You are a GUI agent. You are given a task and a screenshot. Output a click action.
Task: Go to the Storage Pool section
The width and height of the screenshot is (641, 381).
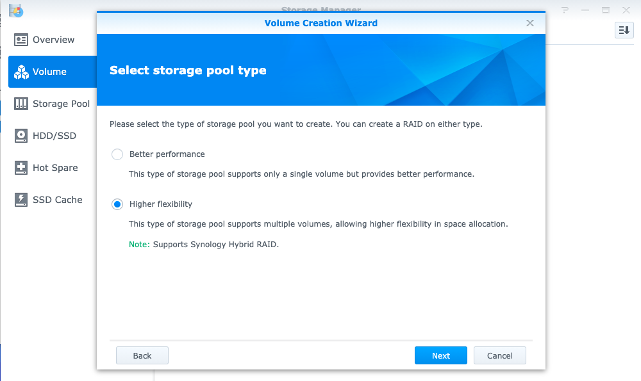[53, 104]
